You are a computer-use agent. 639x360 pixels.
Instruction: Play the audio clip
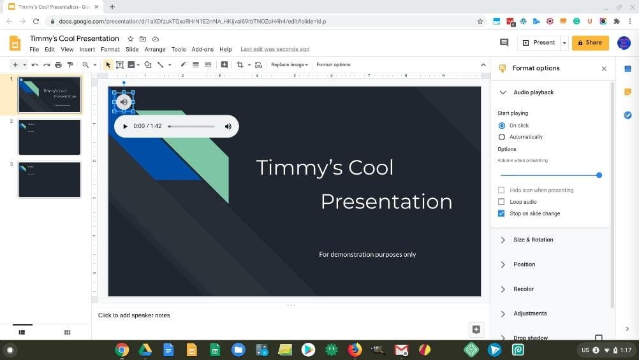point(125,126)
